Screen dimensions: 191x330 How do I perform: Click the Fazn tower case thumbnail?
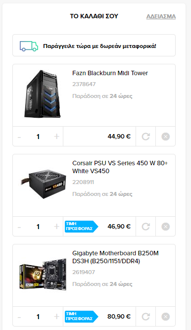tap(43, 94)
